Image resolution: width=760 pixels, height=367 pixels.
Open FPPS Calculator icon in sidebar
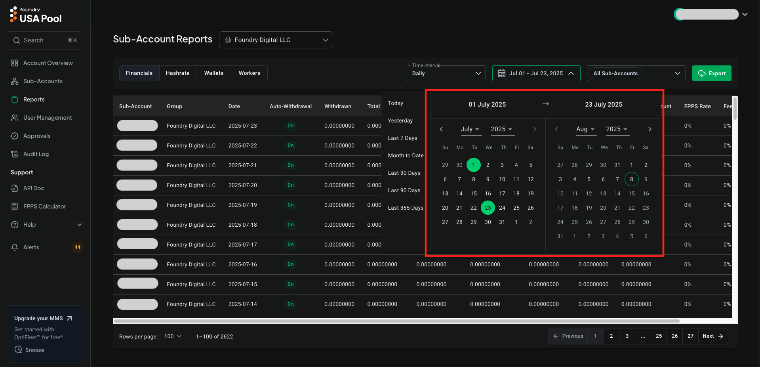tap(15, 206)
